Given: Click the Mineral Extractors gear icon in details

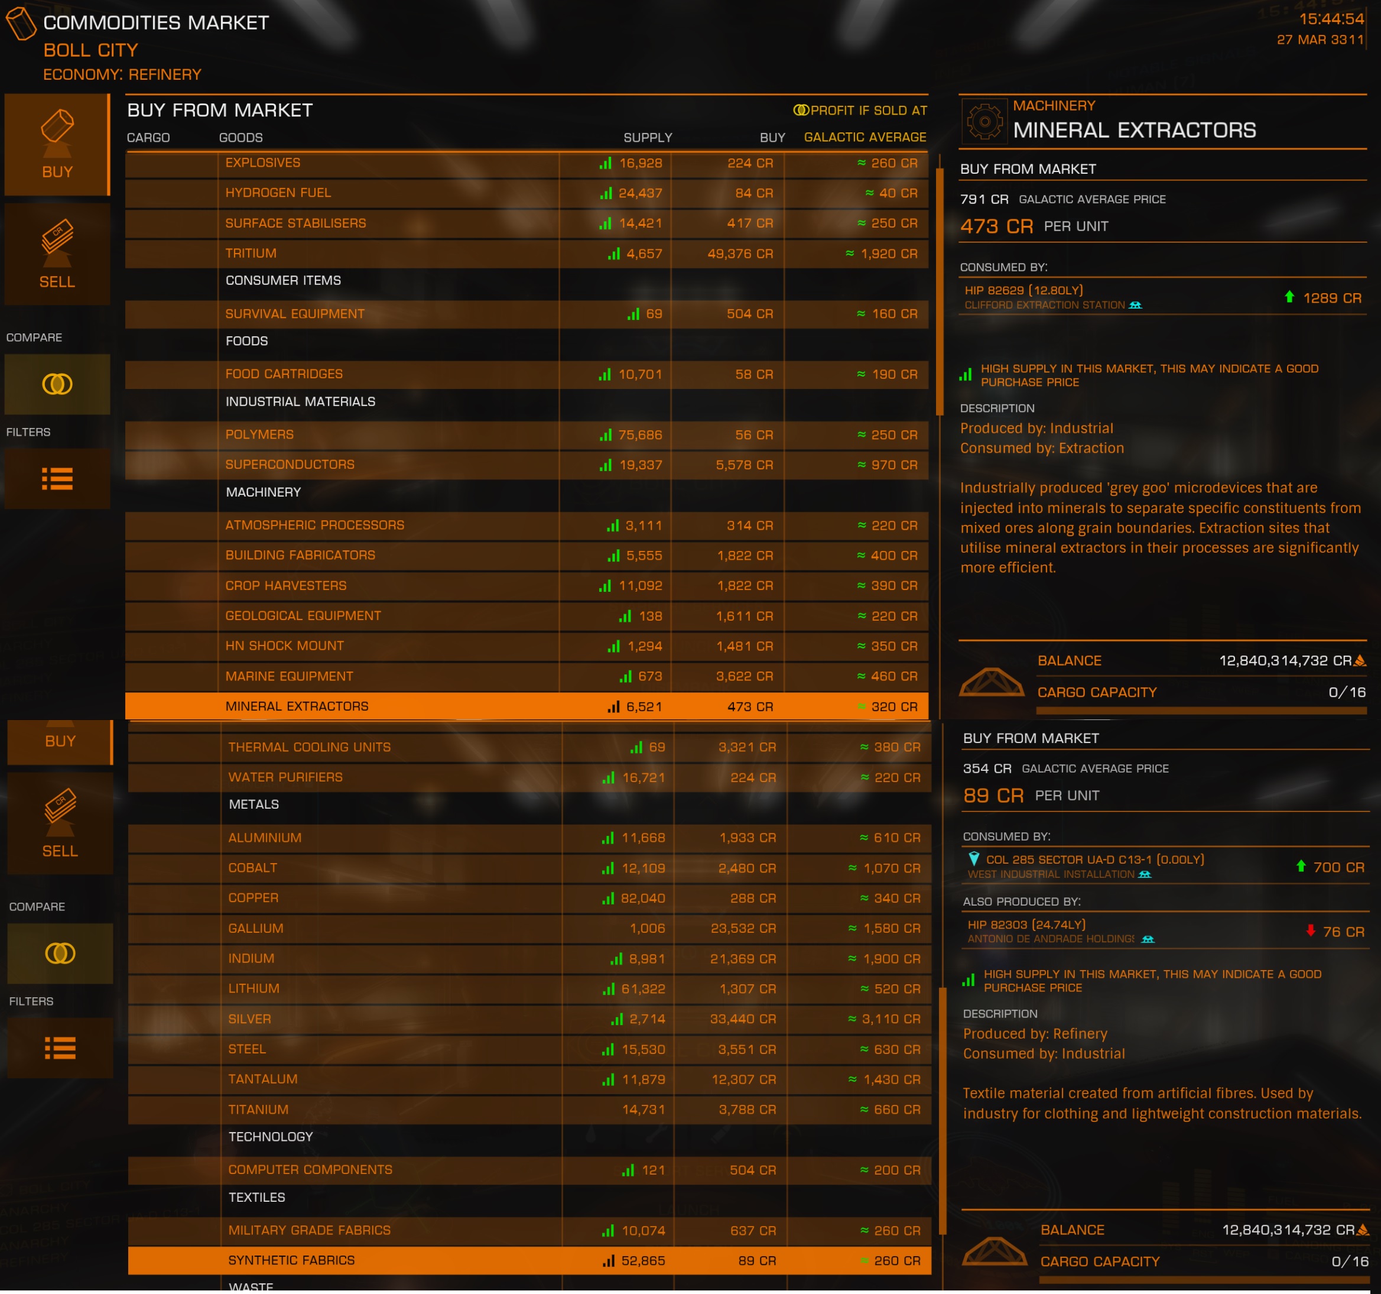Looking at the screenshot, I should click(x=984, y=121).
